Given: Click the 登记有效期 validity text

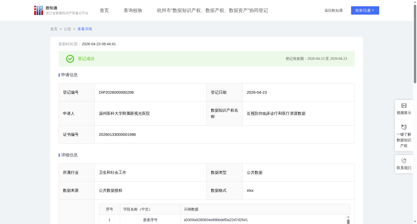Looking at the screenshot, I should 316,59.
